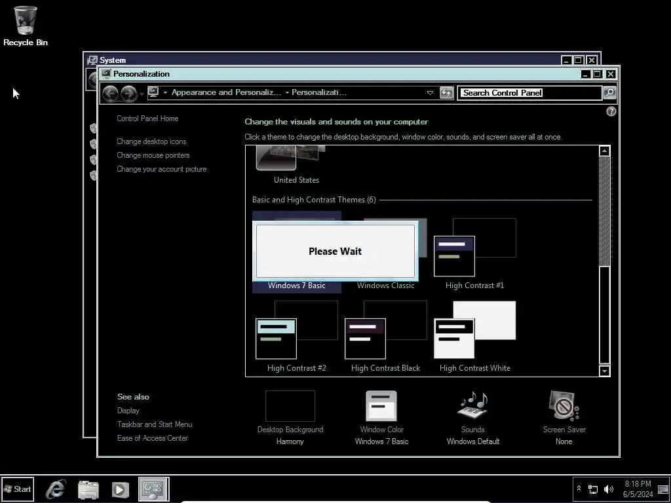Open the Help question mark icon
The height and width of the screenshot is (503, 671).
(611, 111)
